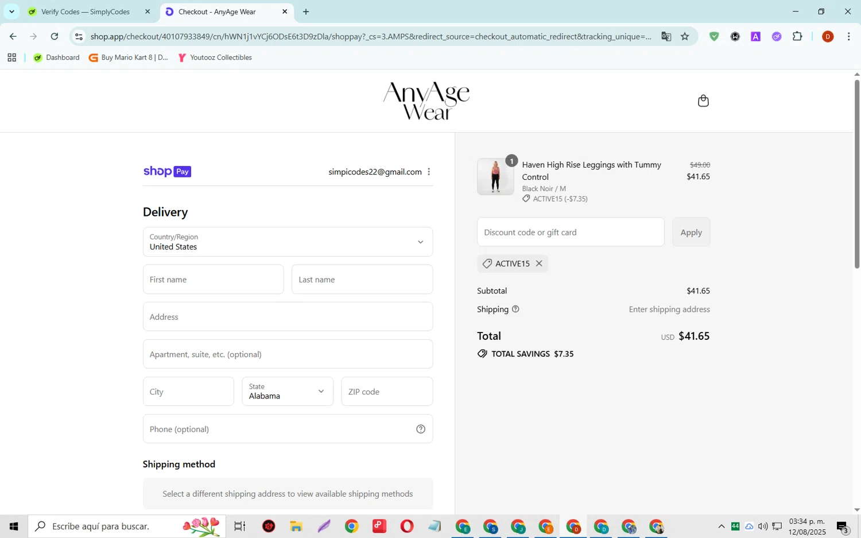Show hidden system tray icons
The height and width of the screenshot is (538, 861).
pyautogui.click(x=722, y=527)
